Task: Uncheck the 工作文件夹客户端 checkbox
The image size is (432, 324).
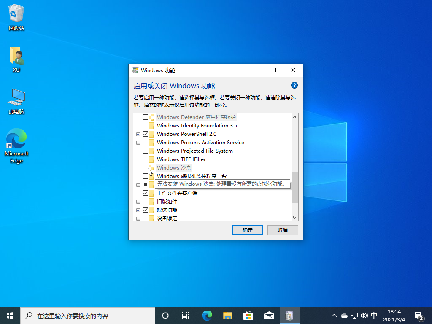Action: 145,193
